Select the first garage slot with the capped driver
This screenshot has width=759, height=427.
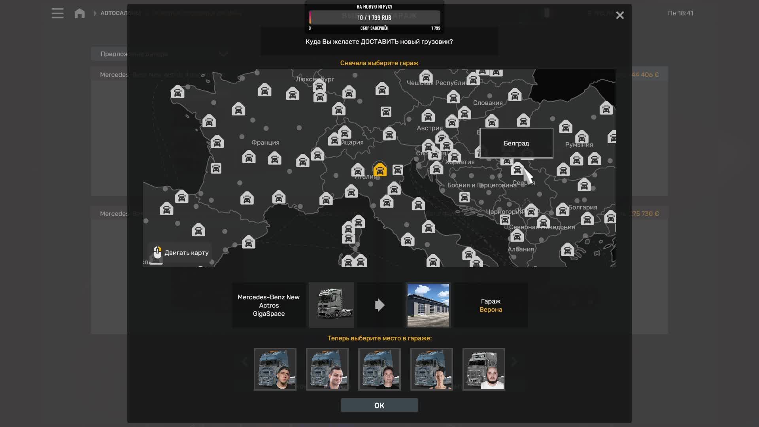(275, 369)
